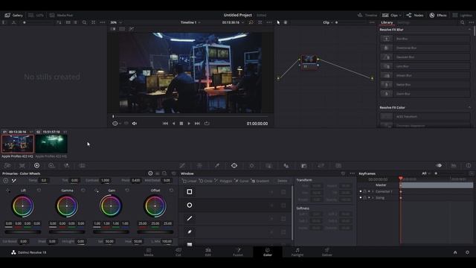Open the Keyframes All dropdown
Viewport: 476px width, 268px height.
point(426,173)
